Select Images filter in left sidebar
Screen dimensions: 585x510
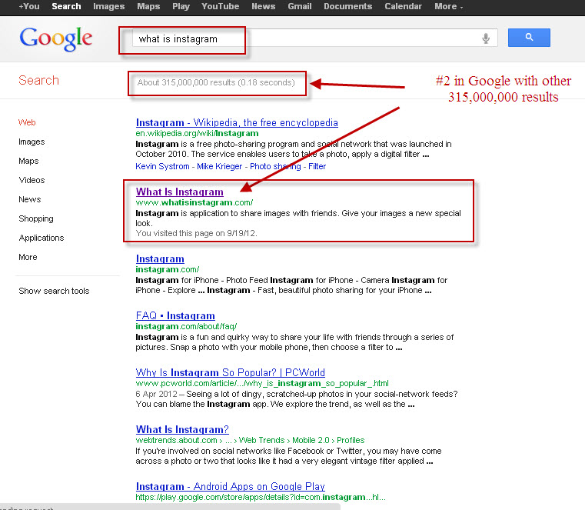pyautogui.click(x=32, y=142)
